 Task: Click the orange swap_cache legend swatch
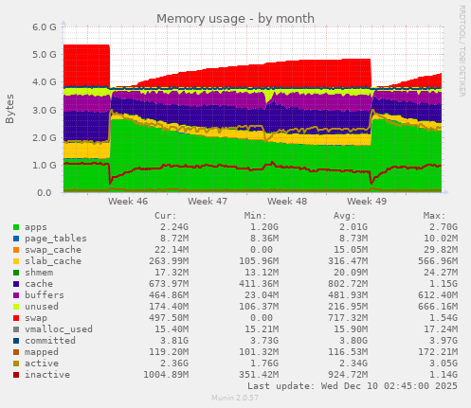pos(16,250)
